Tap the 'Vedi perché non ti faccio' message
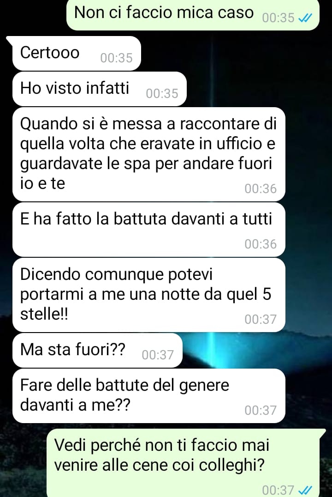 point(186,463)
